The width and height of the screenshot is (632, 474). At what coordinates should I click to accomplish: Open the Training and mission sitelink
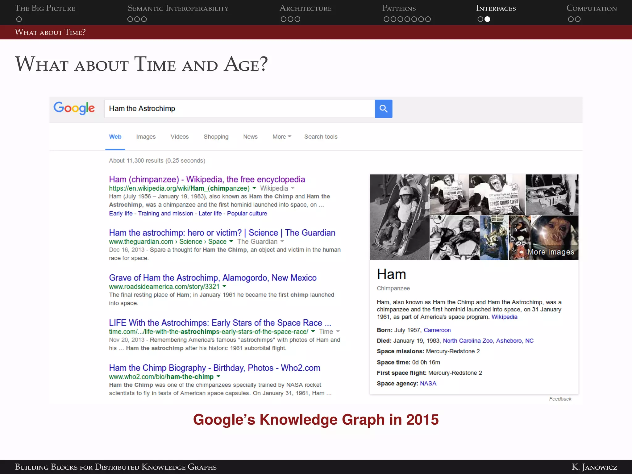pyautogui.click(x=165, y=214)
